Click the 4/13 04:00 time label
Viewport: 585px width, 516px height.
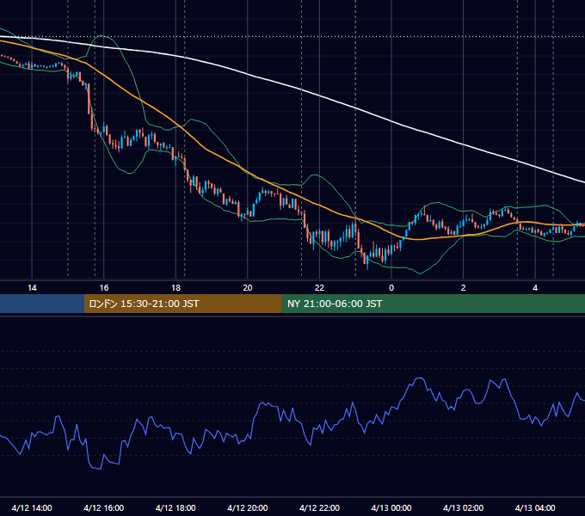point(535,507)
